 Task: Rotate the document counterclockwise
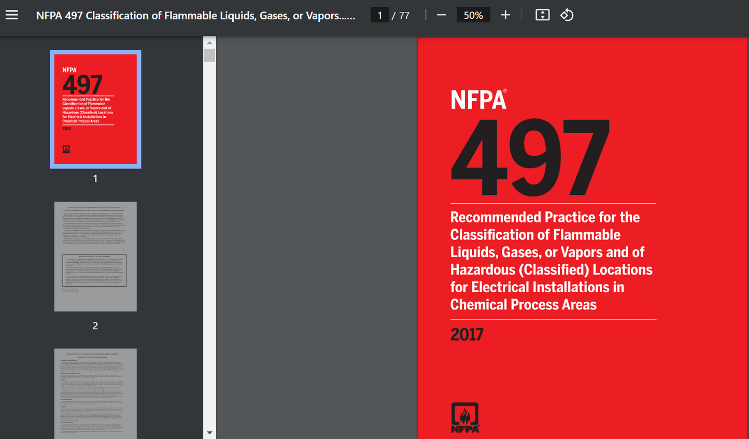pyautogui.click(x=567, y=15)
